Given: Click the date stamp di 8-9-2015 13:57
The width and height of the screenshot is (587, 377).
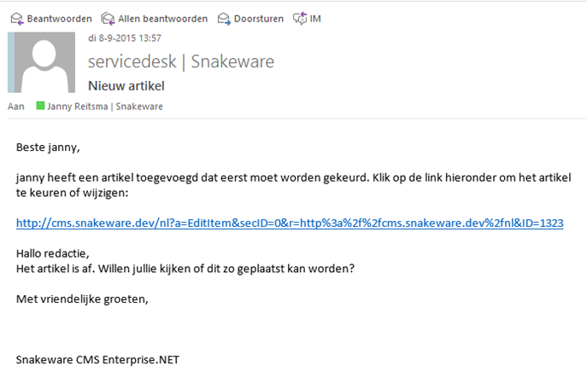Looking at the screenshot, I should click(125, 38).
